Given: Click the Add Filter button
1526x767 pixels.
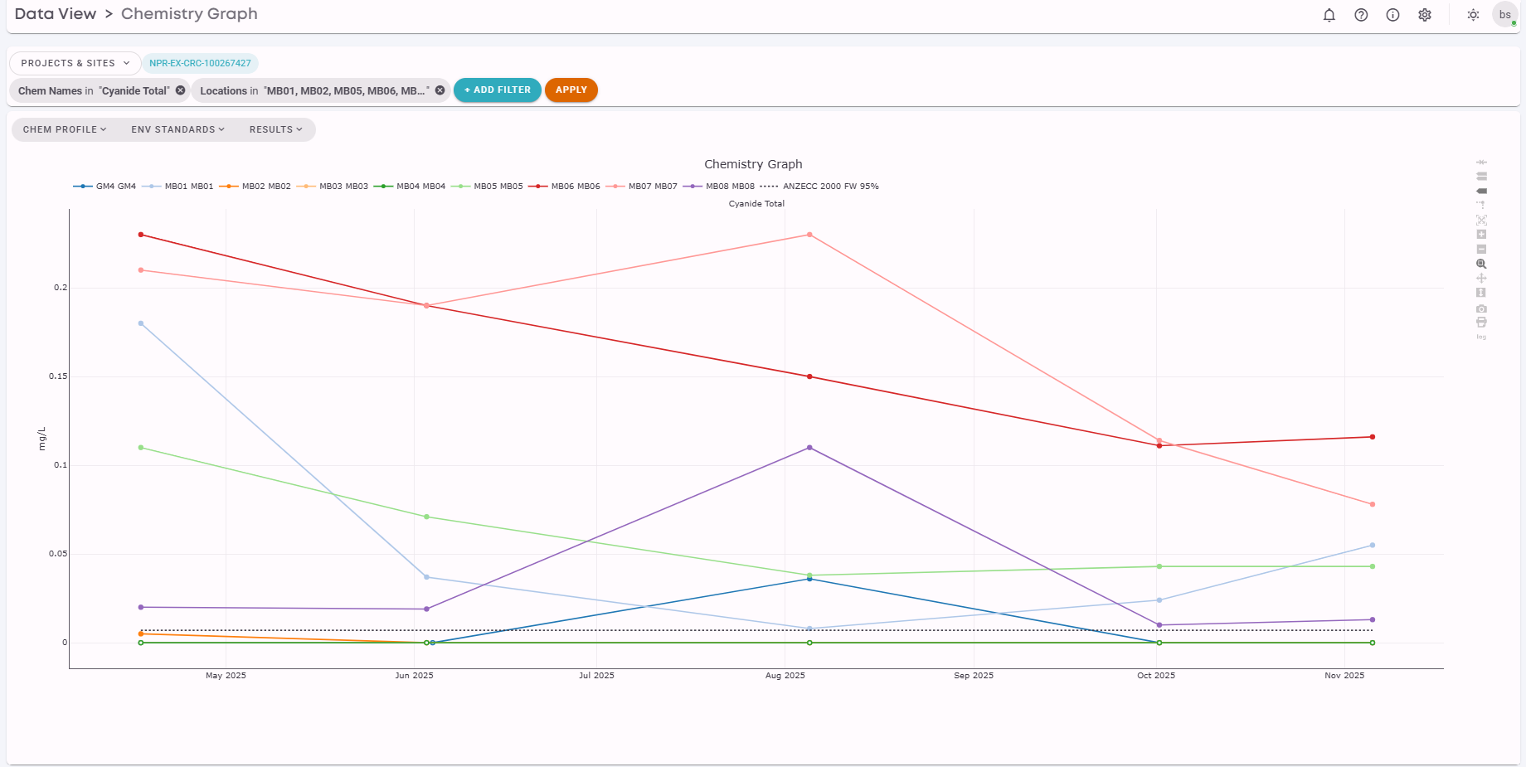Looking at the screenshot, I should coord(498,90).
